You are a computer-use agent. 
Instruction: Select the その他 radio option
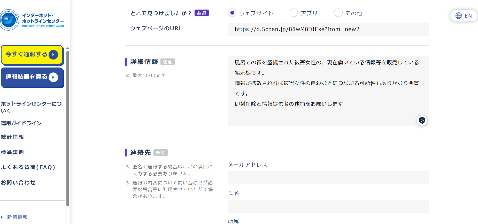point(338,13)
